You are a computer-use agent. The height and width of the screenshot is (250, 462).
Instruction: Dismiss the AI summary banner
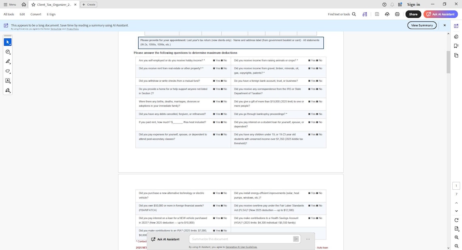click(x=445, y=25)
